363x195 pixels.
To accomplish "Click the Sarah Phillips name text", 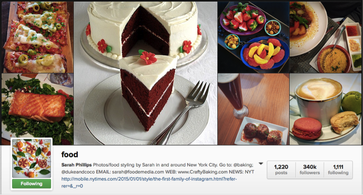I will coord(77,165).
